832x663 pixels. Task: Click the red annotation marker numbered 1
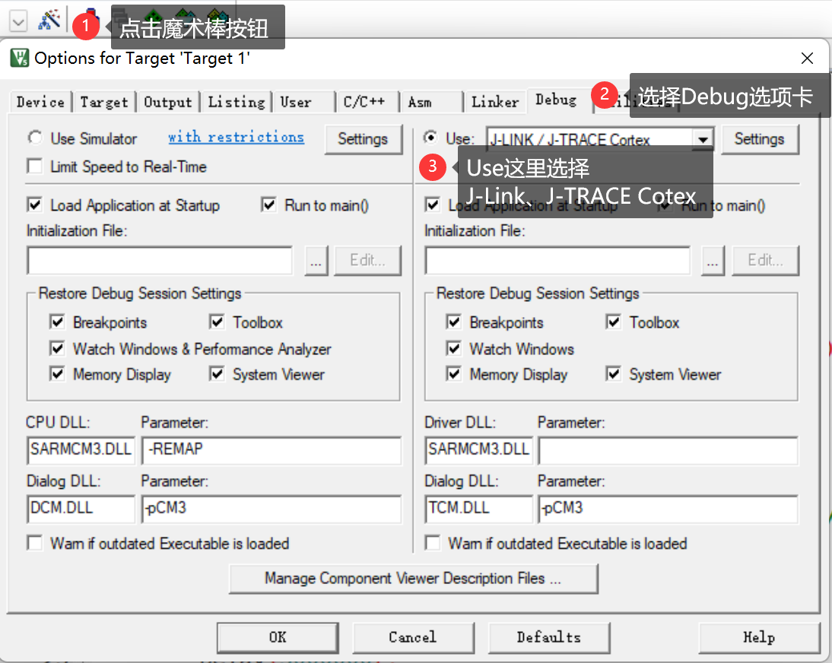(86, 27)
